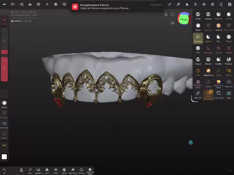Click the white color swatch
The height and width of the screenshot is (175, 234).
(x=4, y=157)
